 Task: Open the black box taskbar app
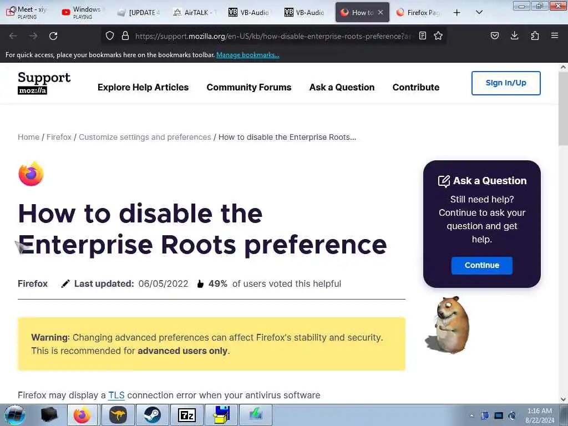[49, 415]
